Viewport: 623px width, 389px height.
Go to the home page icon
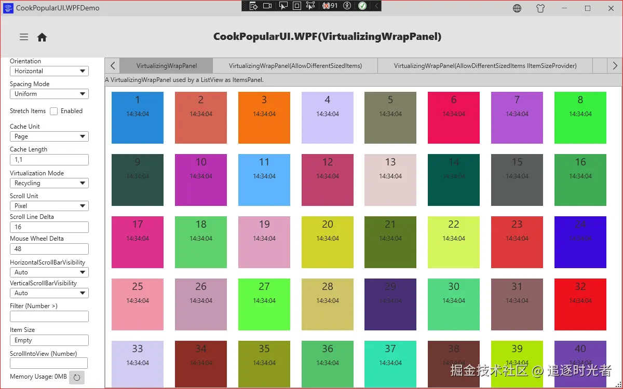42,37
